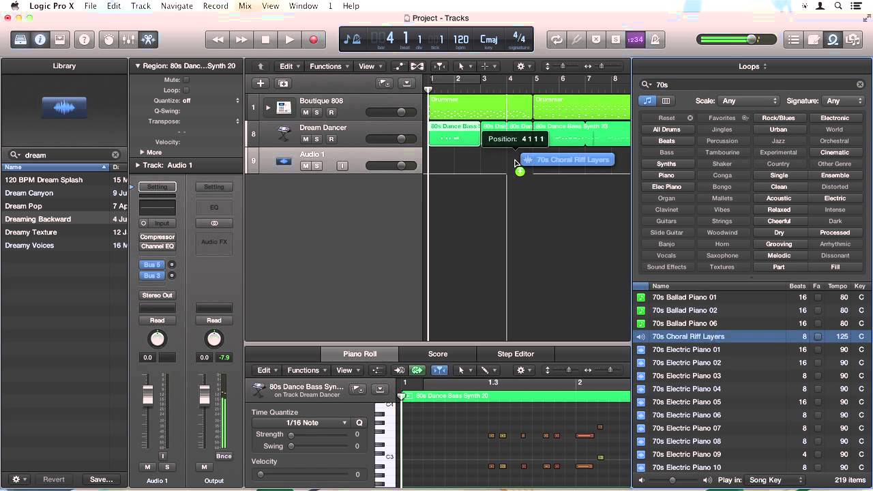The height and width of the screenshot is (491, 873).
Task: Mute the Boutique 808 track
Action: coord(306,113)
